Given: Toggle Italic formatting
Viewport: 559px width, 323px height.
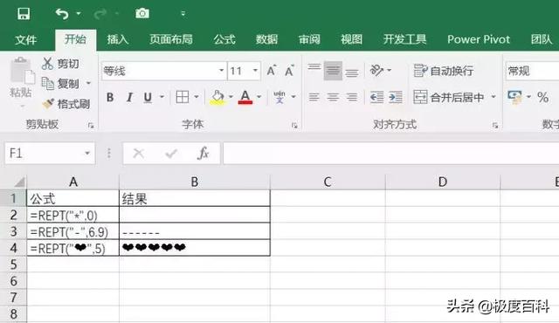Looking at the screenshot, I should (x=129, y=97).
